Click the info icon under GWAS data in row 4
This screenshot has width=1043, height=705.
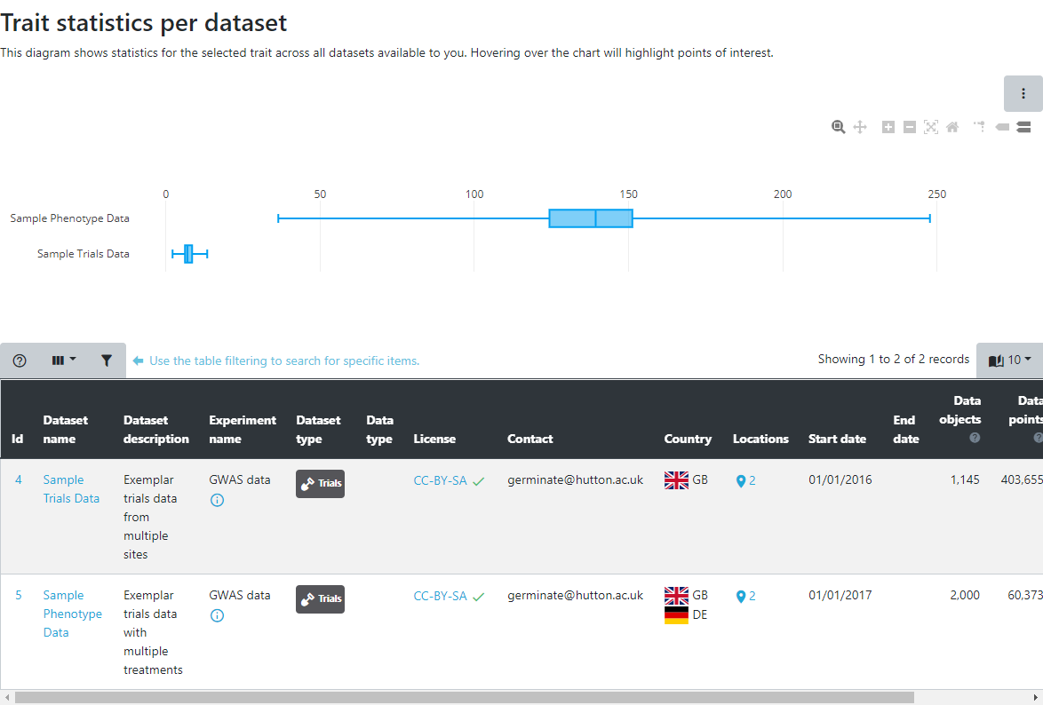pyautogui.click(x=217, y=500)
